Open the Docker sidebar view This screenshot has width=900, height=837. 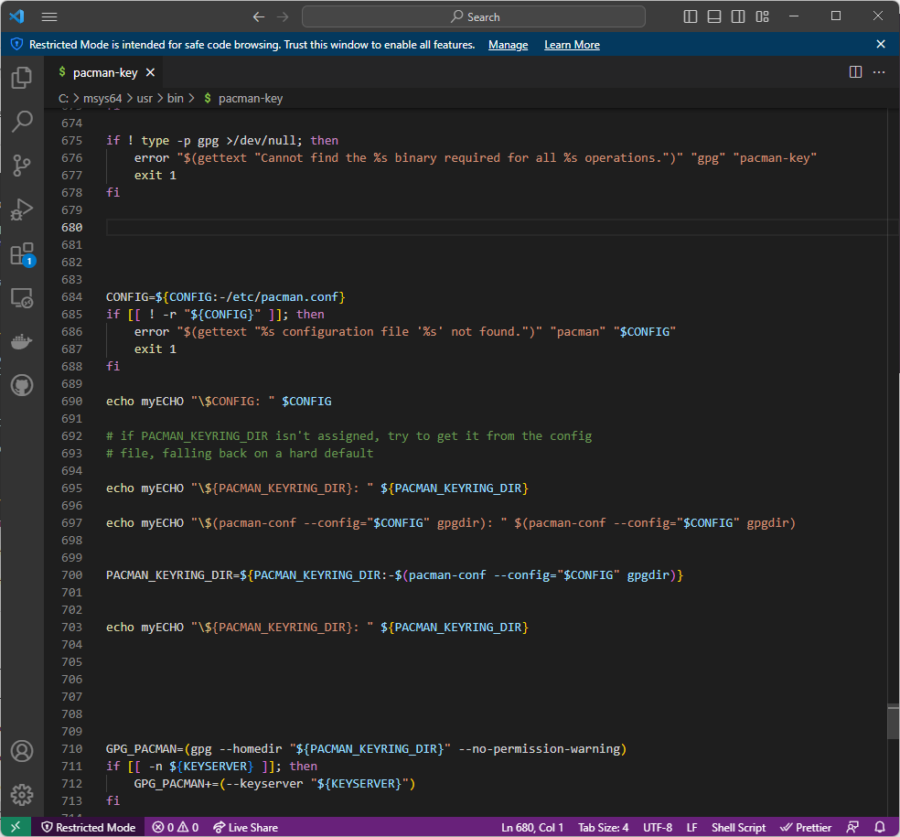[20, 341]
